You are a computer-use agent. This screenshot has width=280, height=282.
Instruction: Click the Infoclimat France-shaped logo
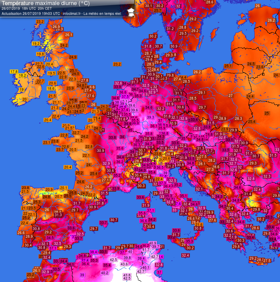coord(131,12)
